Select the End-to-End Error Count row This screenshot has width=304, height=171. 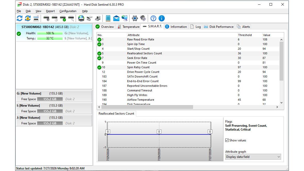coord(188,81)
